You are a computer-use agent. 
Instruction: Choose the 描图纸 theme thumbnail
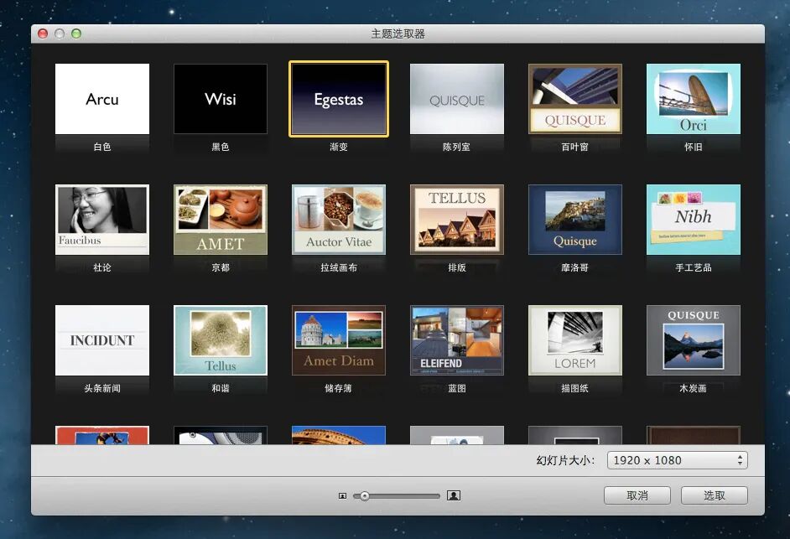tap(574, 340)
